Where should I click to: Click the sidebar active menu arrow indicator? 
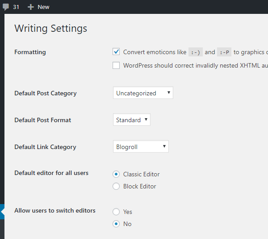(2, 212)
